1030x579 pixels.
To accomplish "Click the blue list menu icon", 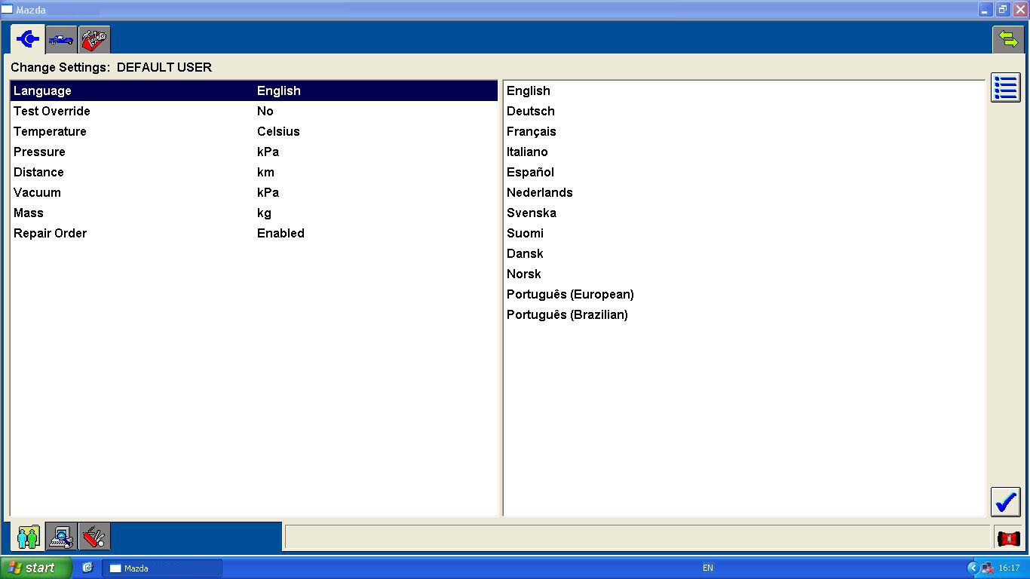I will [1005, 88].
